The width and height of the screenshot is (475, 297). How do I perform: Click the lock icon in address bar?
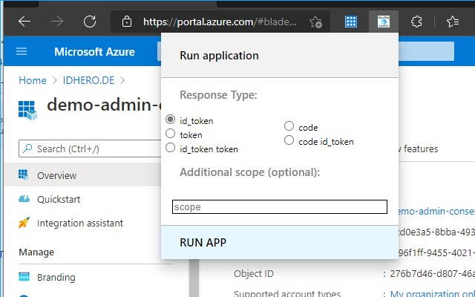pos(127,22)
